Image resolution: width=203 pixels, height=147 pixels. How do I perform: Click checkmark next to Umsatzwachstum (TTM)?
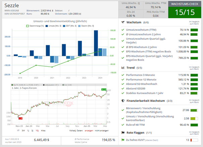coord(123,30)
